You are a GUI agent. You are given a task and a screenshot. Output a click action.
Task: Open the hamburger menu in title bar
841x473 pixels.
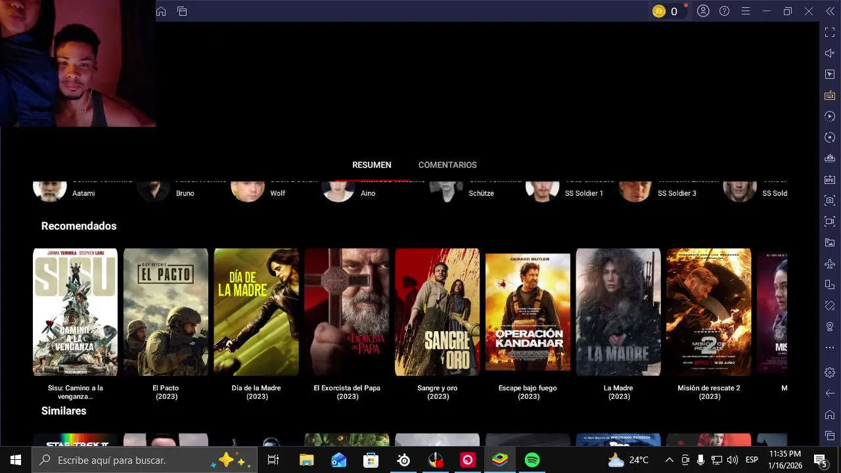click(x=745, y=11)
